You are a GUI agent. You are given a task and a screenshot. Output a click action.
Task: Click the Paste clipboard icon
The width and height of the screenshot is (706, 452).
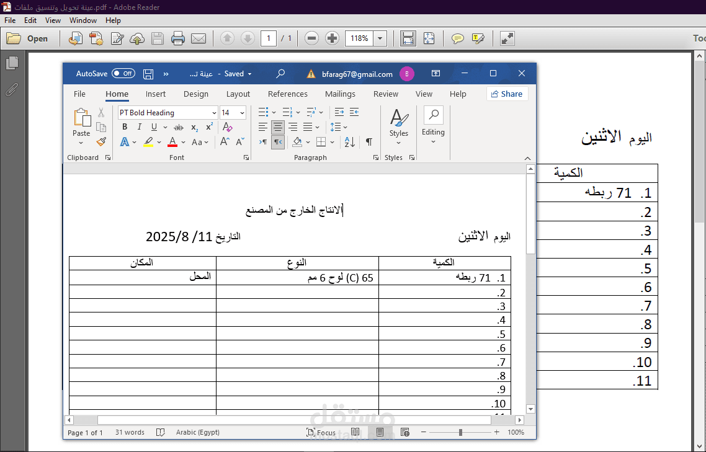[81, 117]
